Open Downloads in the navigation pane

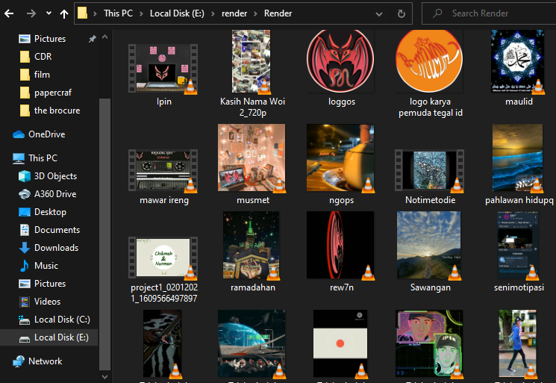[49, 248]
